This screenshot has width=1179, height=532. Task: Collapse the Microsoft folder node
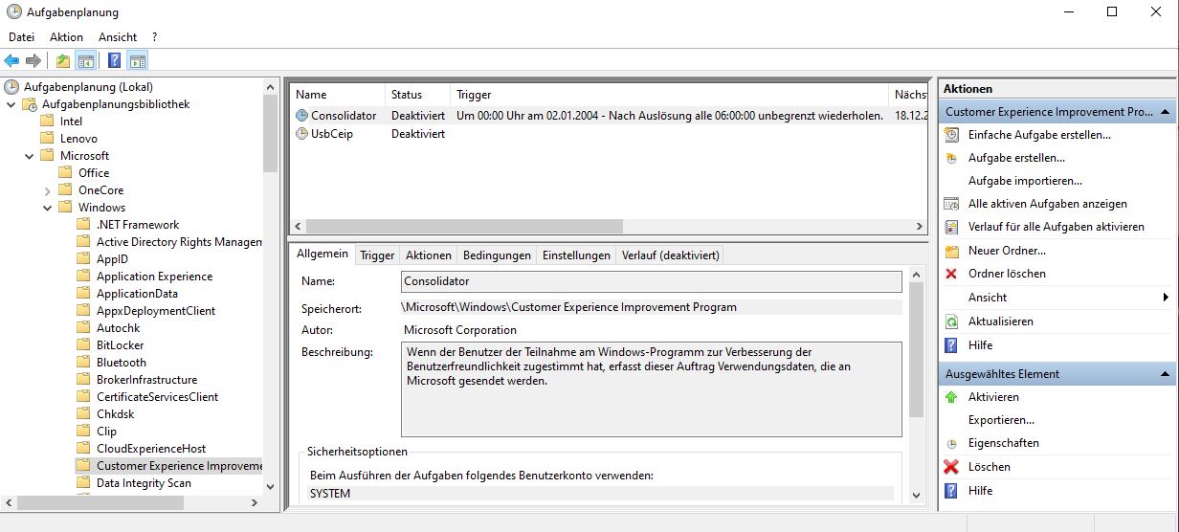pos(30,156)
